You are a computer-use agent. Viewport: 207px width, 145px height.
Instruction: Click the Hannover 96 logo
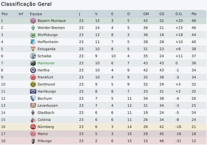pos(32,63)
